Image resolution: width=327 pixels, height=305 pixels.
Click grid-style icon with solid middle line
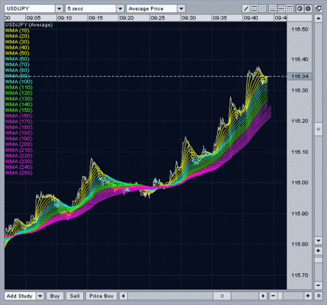coord(281,9)
